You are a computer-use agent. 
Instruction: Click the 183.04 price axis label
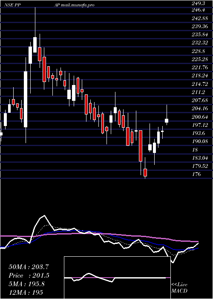[200, 158]
